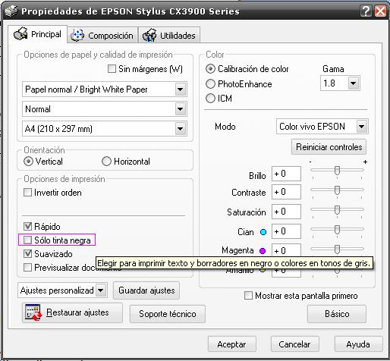Toggle the Invertir orden checkbox
Viewport: 390px width, 361px height.
point(27,193)
